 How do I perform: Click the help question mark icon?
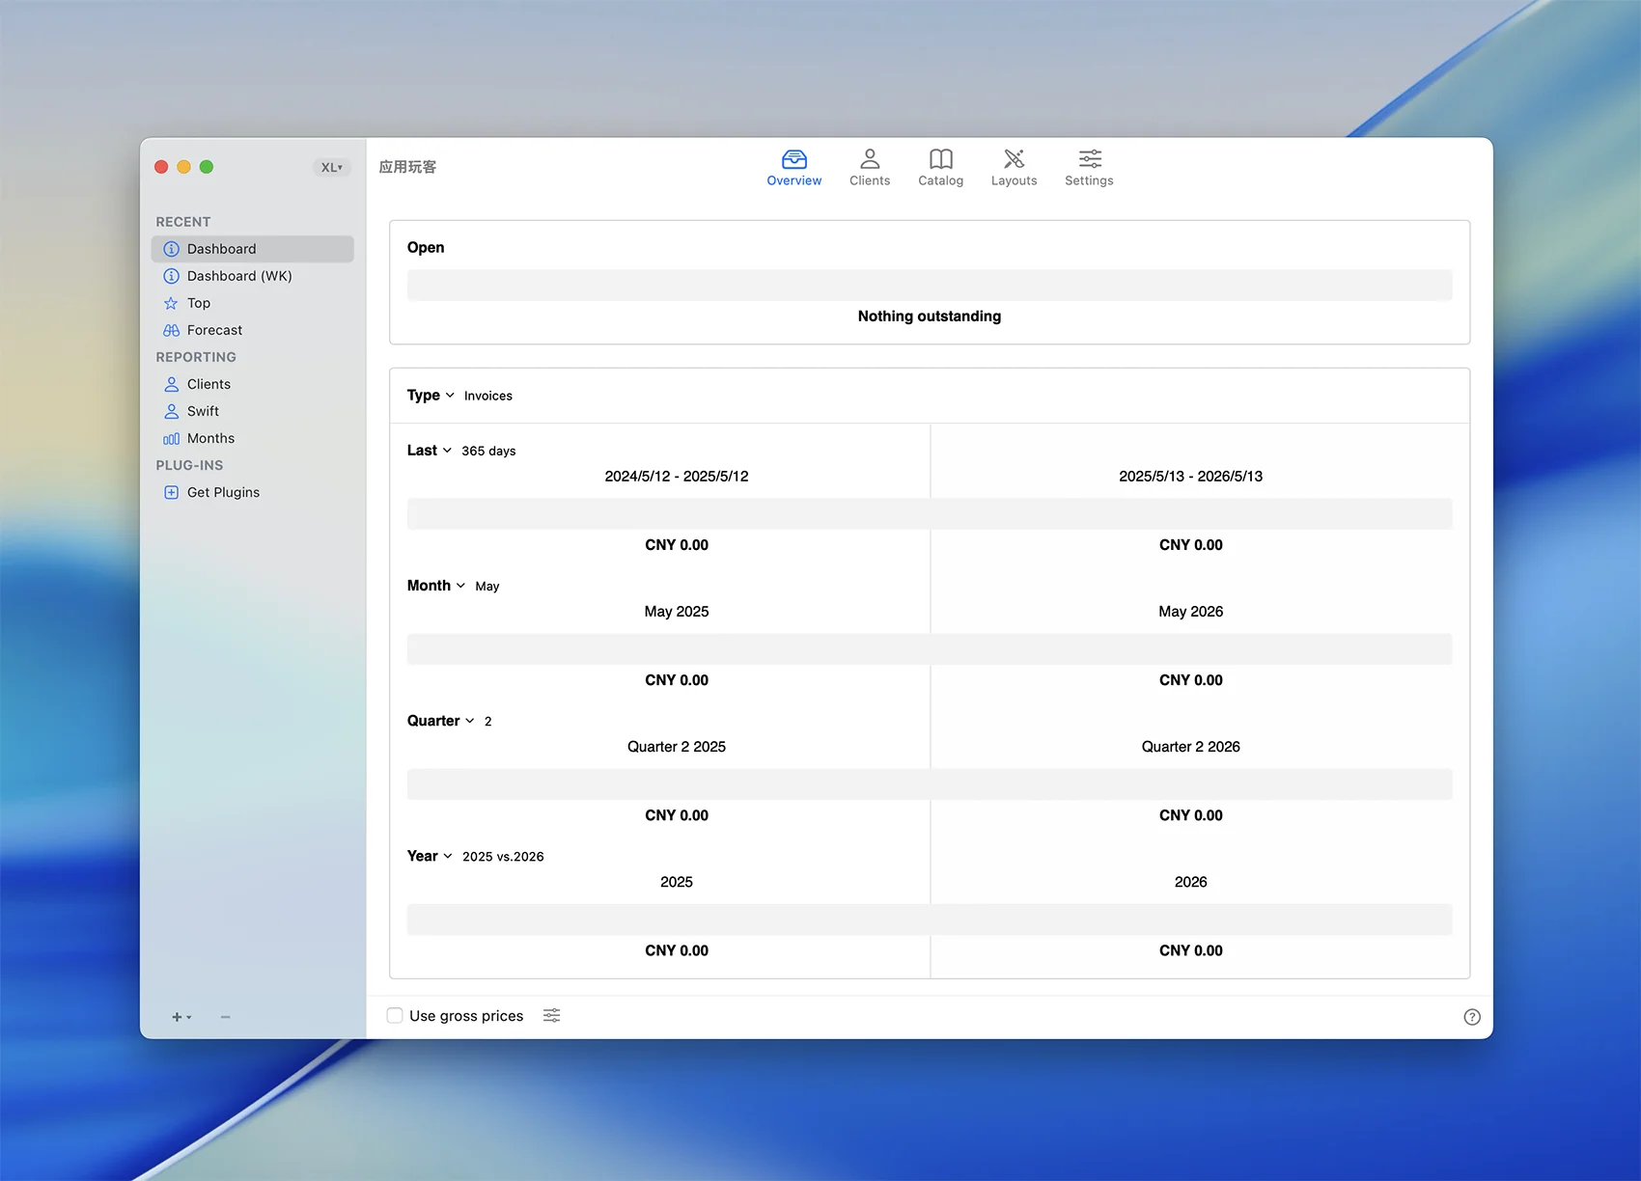pyautogui.click(x=1471, y=1017)
